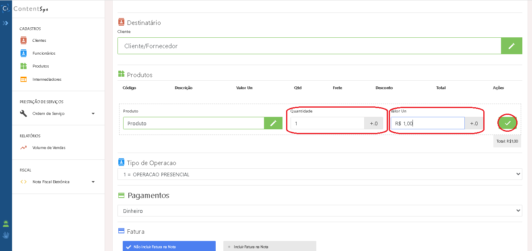Open the Pagamentos dropdown showing Dinheiro

[x=320, y=211]
